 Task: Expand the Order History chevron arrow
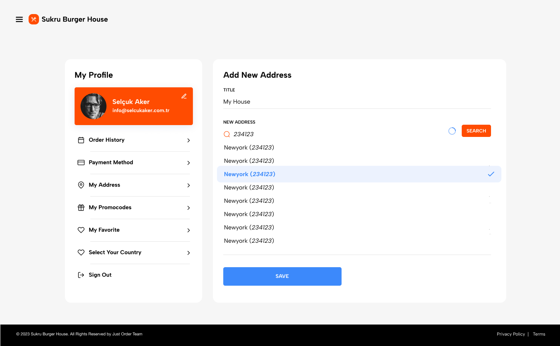pyautogui.click(x=188, y=141)
